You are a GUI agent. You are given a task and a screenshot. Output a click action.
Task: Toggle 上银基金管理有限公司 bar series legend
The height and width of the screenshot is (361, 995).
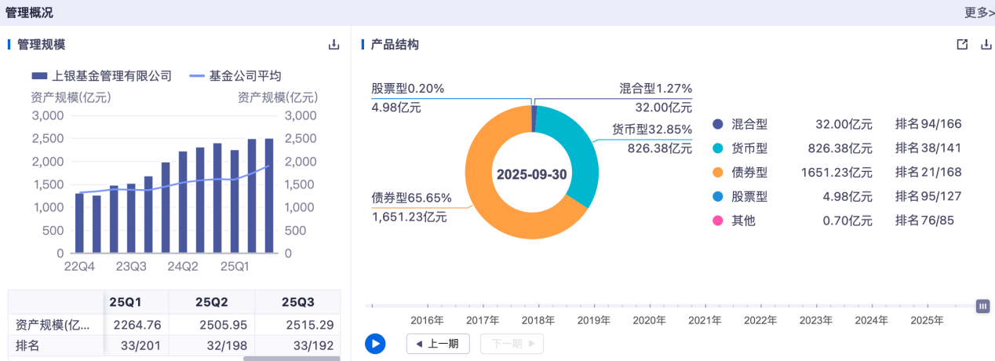[x=102, y=76]
